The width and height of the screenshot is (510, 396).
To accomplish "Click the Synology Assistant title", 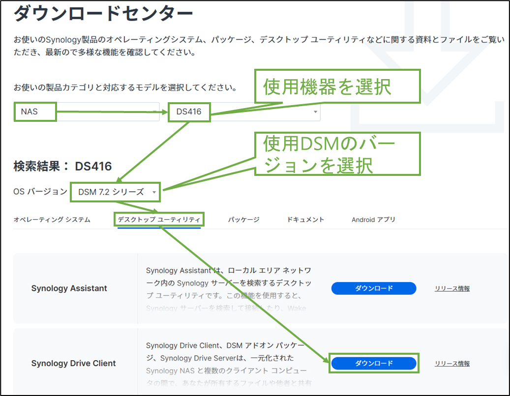I will pos(69,288).
